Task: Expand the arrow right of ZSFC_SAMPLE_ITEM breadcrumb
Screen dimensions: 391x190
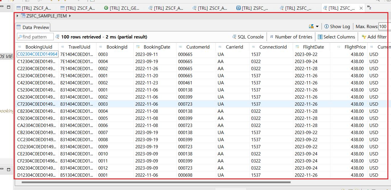Action: (x=70, y=16)
